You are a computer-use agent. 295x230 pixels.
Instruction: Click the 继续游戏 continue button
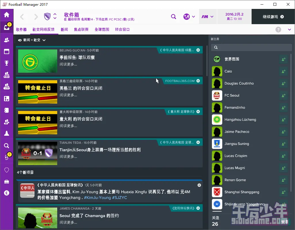(x=273, y=17)
